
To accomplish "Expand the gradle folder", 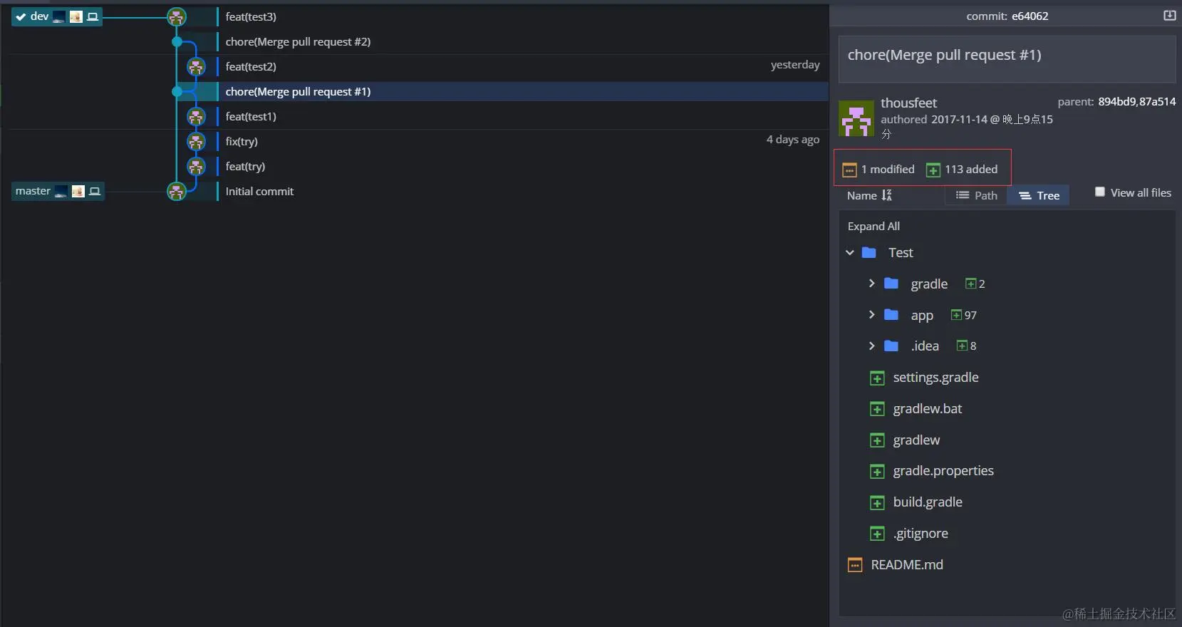I will coord(871,284).
